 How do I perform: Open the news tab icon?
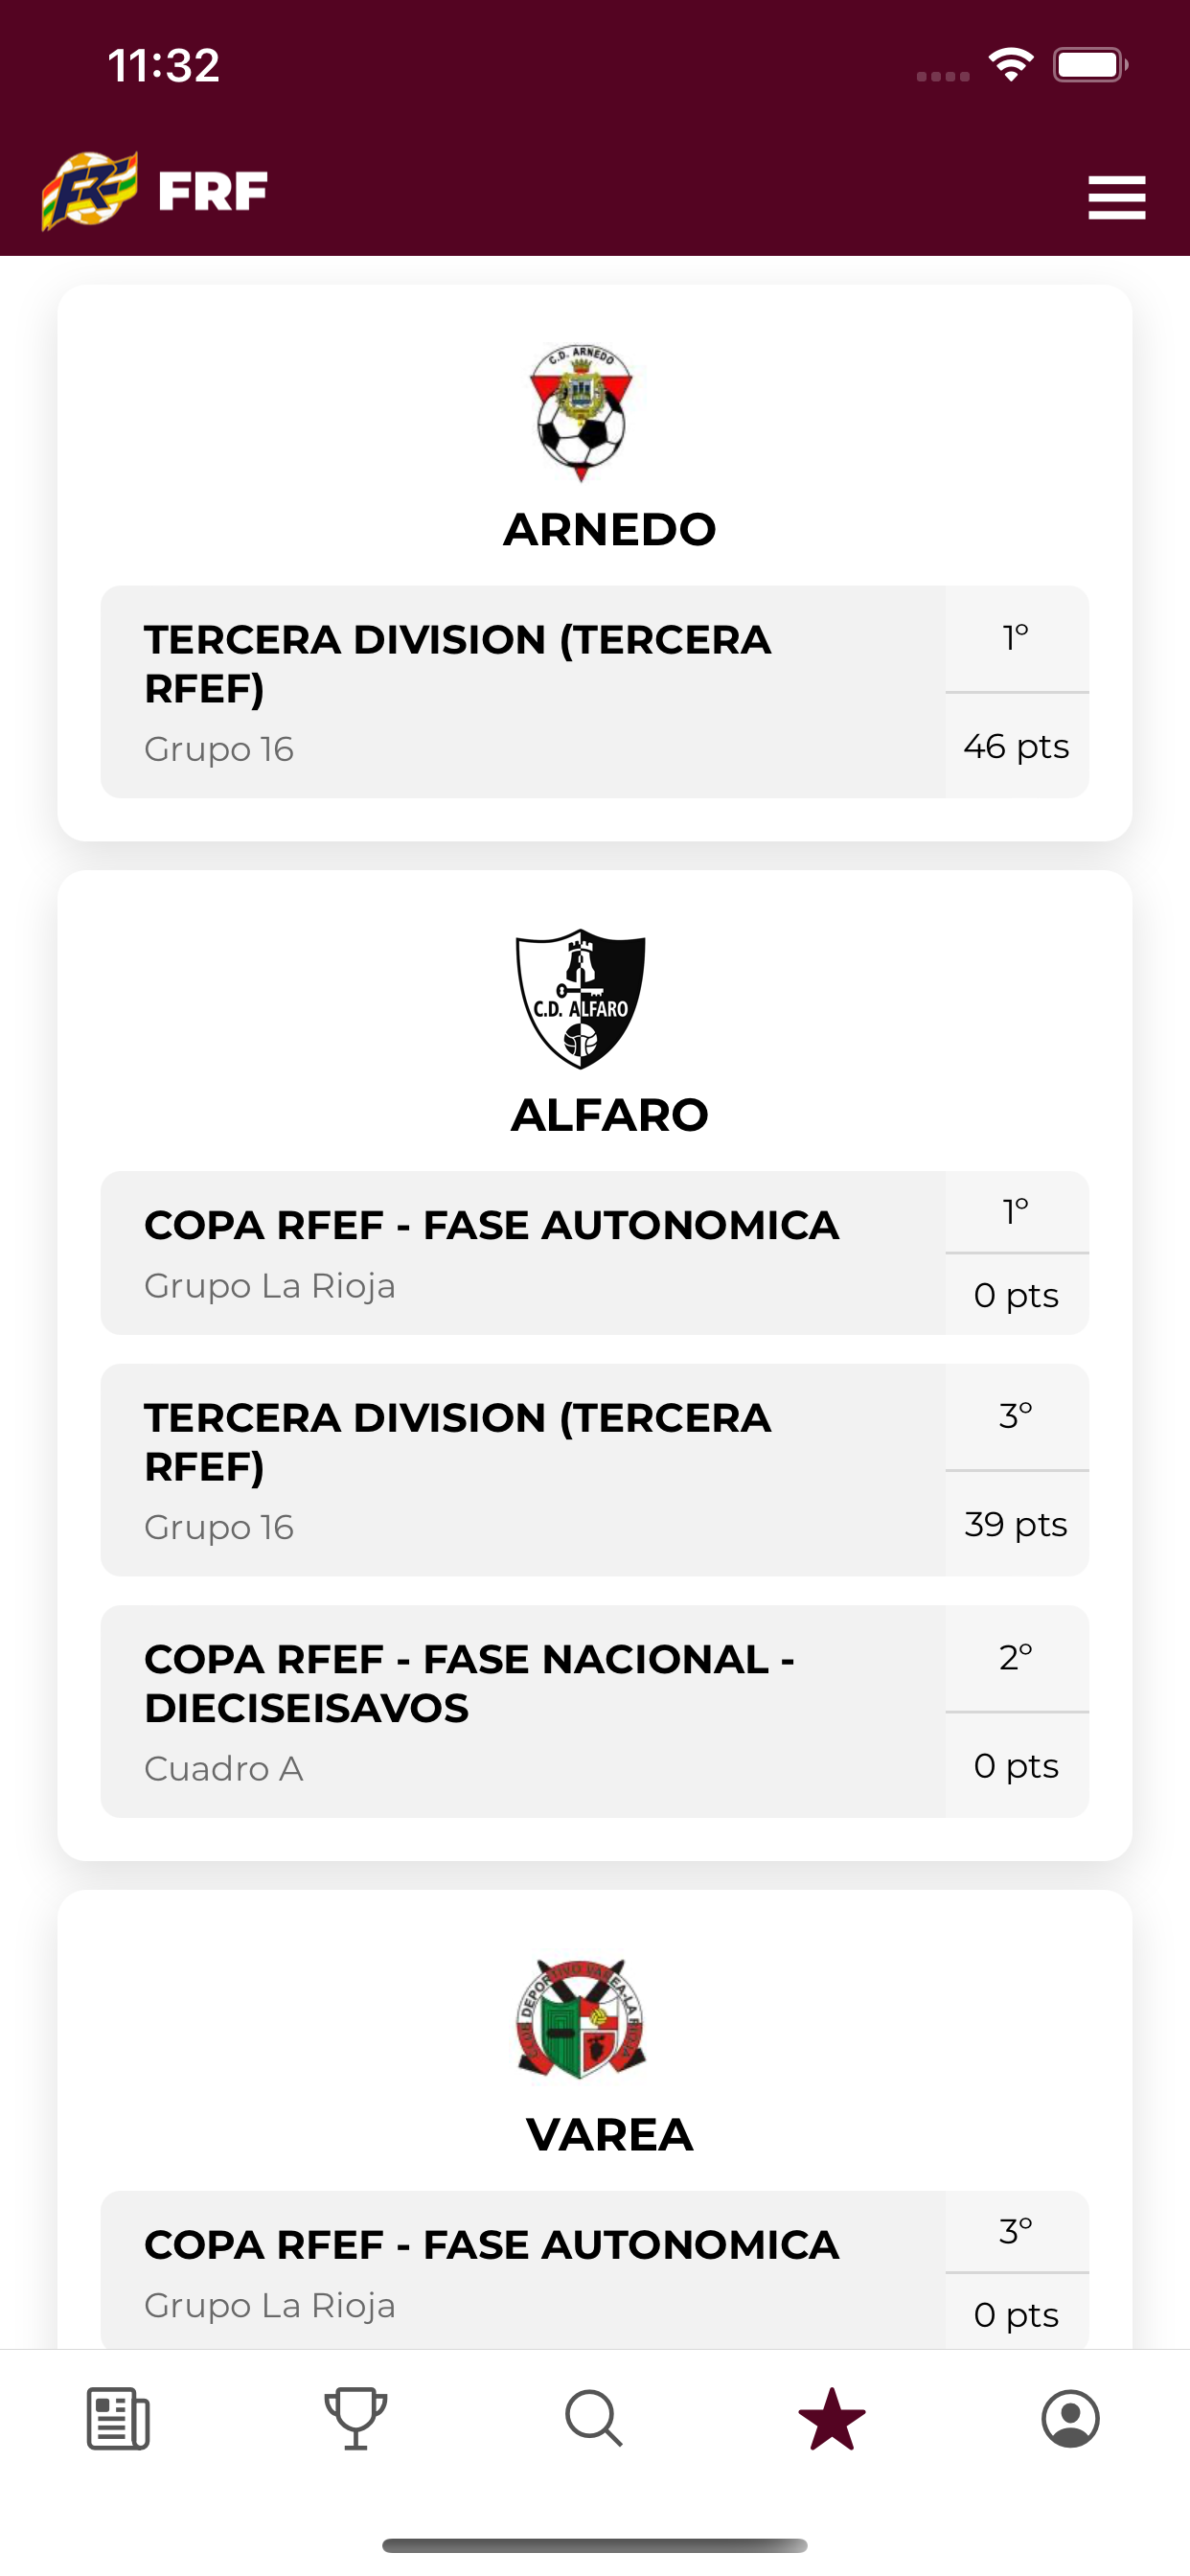point(118,2419)
